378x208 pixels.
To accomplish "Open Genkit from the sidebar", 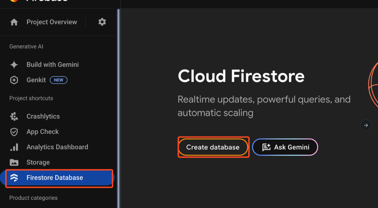I will (36, 80).
